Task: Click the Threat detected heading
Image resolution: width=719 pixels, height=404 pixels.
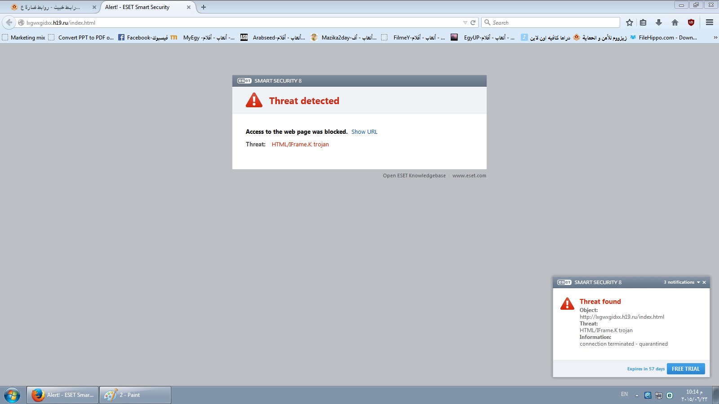Action: tap(304, 101)
